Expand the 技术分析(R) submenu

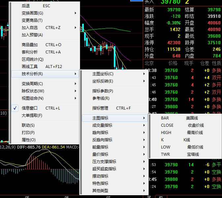tap(32, 74)
